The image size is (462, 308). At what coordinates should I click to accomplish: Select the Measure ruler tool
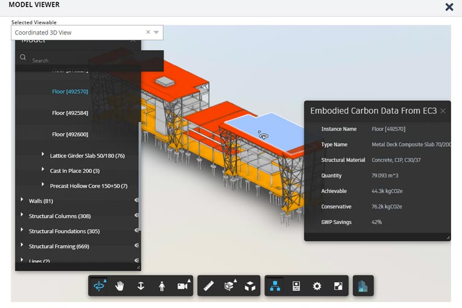tap(208, 286)
